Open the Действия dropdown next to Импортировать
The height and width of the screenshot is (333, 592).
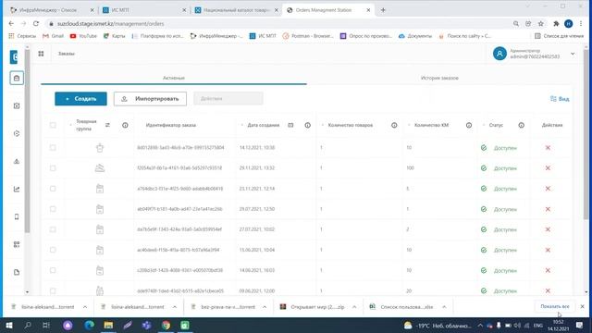point(228,99)
